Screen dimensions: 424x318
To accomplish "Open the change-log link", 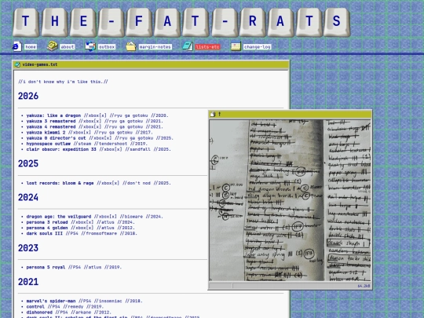I will pos(258,47).
